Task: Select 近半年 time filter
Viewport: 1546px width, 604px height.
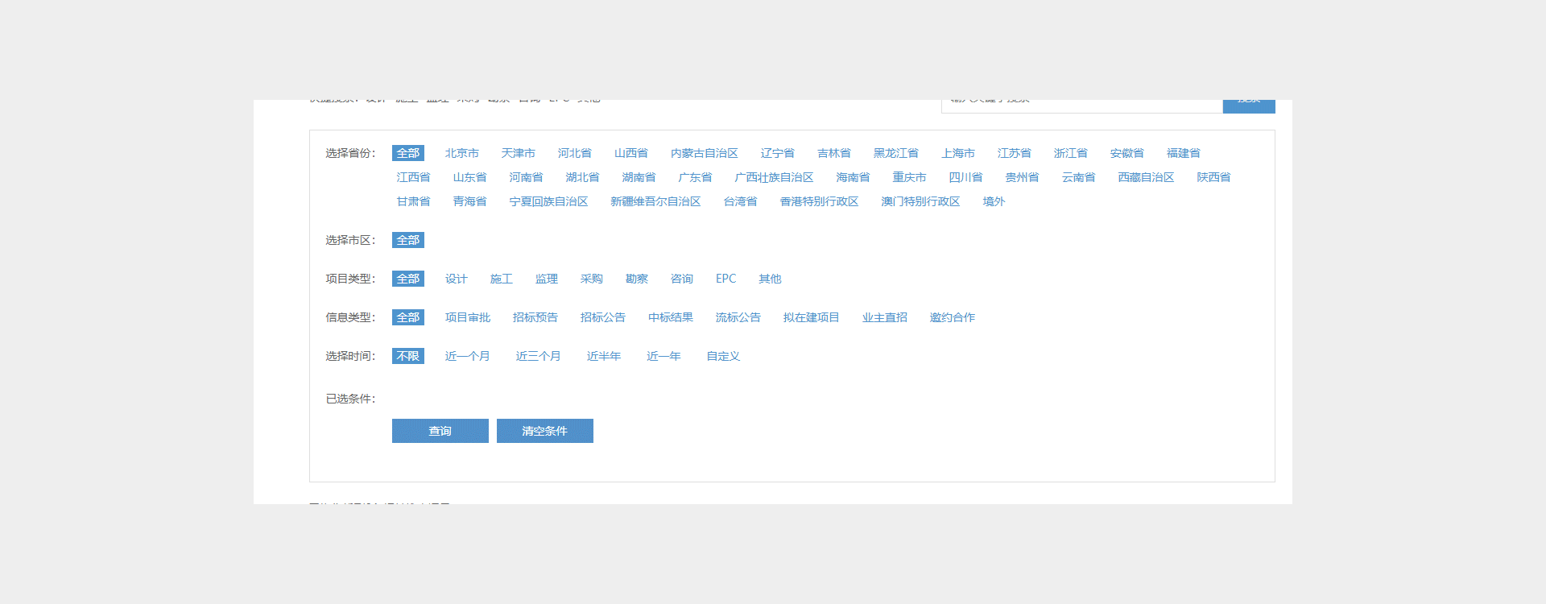Action: [603, 356]
